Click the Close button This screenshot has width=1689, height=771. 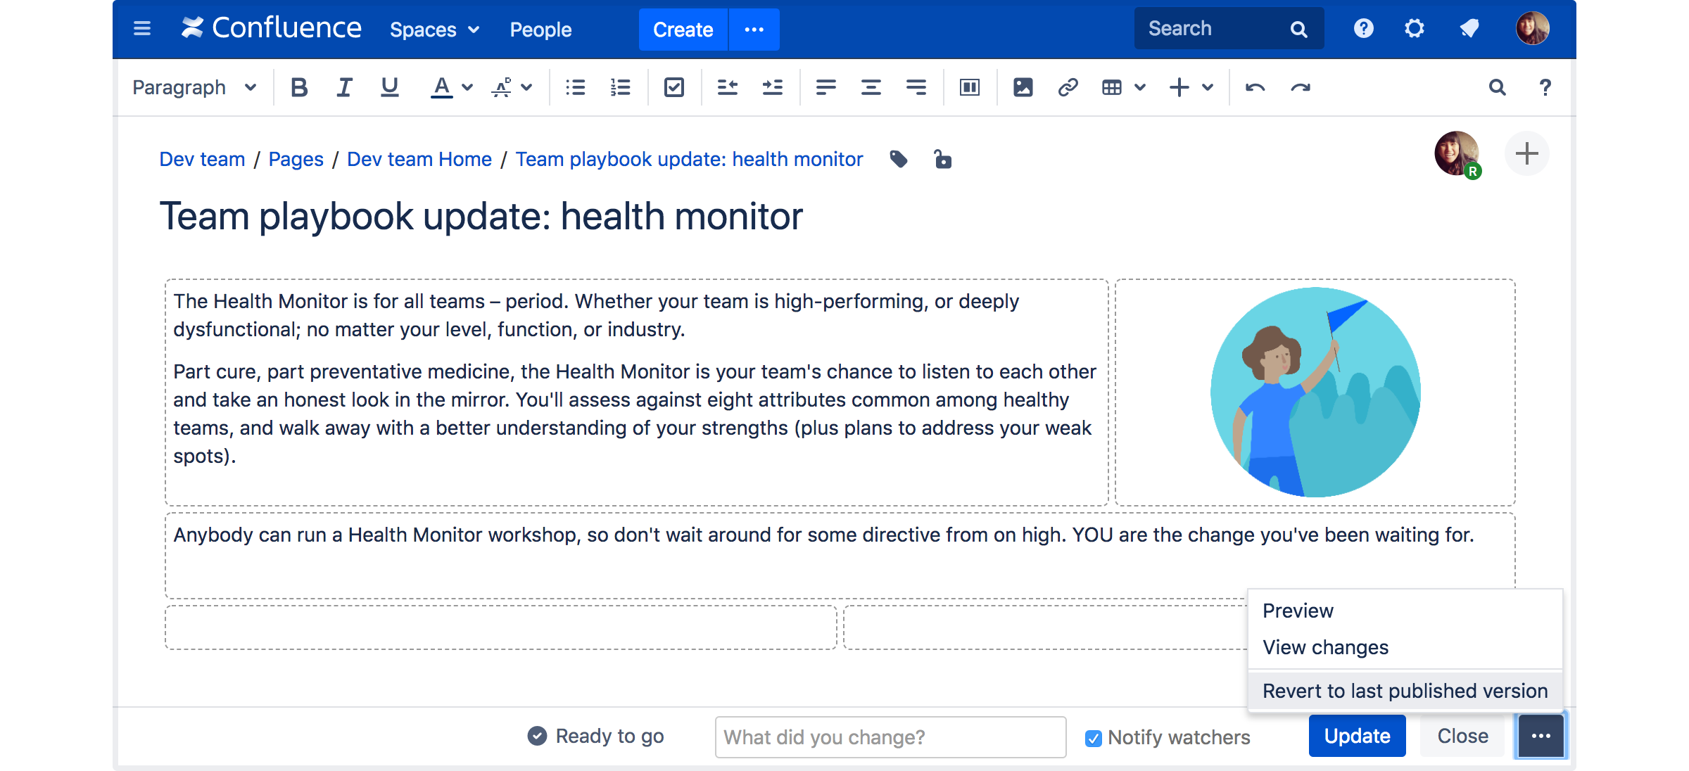(1462, 736)
